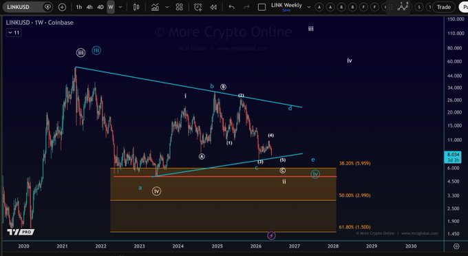Viewport: 468px width, 256px height.
Task: Click the white ii wave label
Action: click(x=284, y=181)
